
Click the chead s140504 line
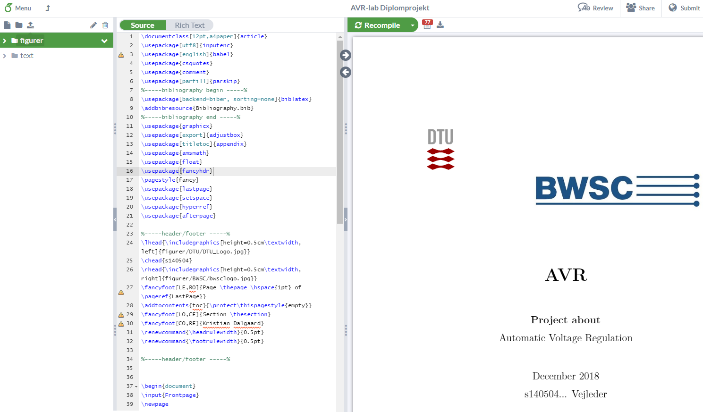point(167,261)
